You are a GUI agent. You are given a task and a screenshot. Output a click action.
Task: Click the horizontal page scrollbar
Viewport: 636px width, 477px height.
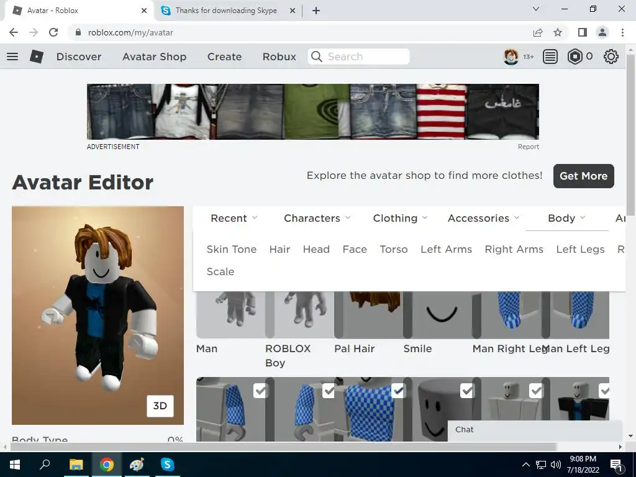283,447
